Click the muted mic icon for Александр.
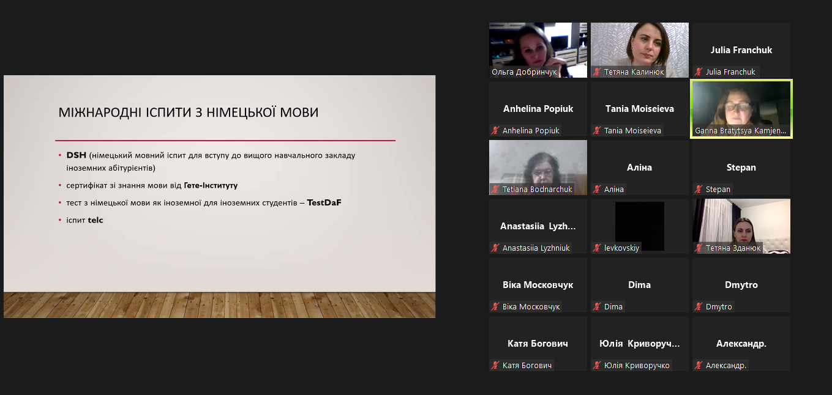The image size is (832, 395). pyautogui.click(x=699, y=366)
